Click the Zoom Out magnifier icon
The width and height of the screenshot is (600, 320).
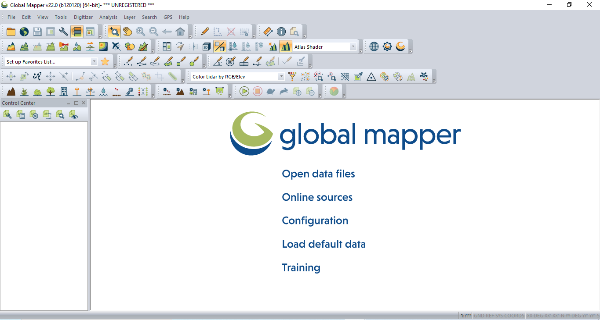(x=154, y=32)
